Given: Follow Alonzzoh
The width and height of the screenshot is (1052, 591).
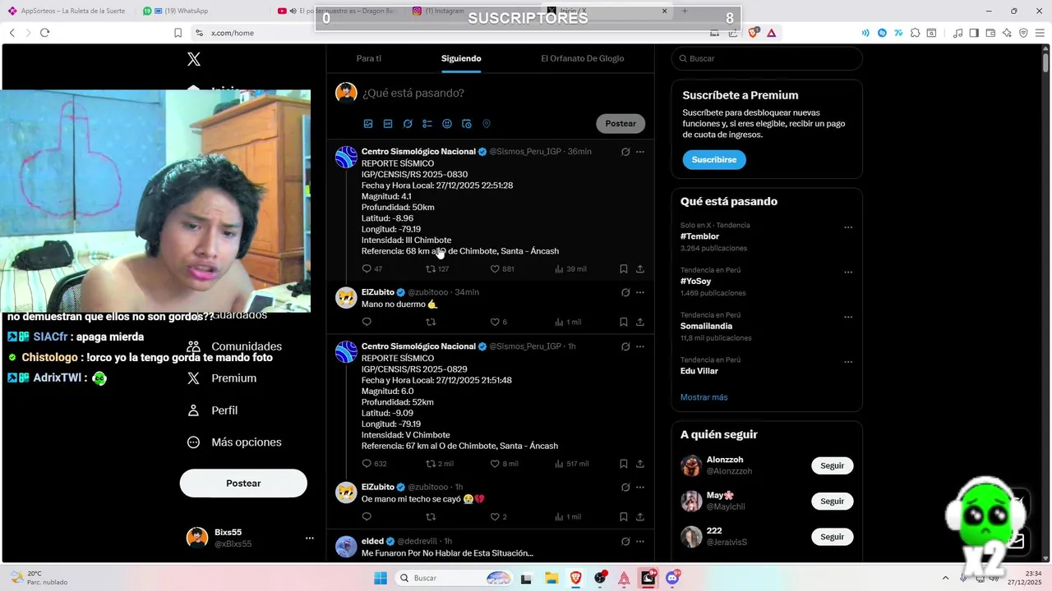Looking at the screenshot, I should pyautogui.click(x=832, y=465).
